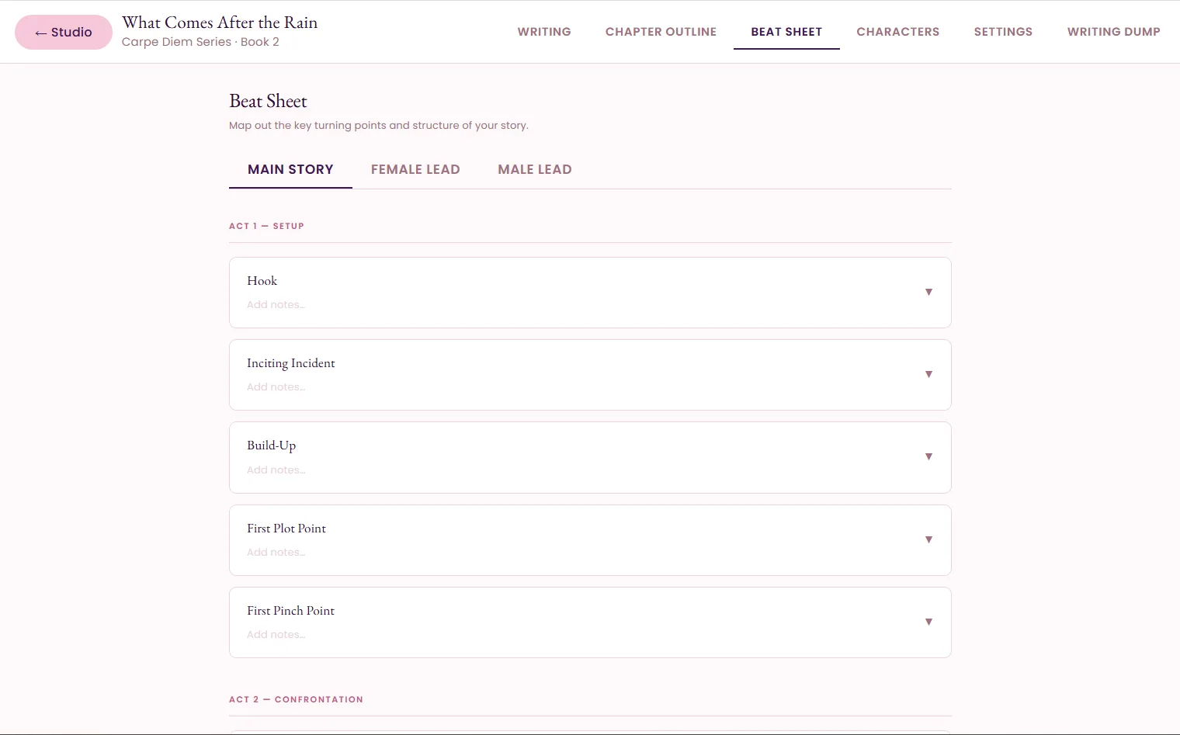Select the Main Story sub-tab
The width and height of the screenshot is (1180, 735).
pos(290,169)
